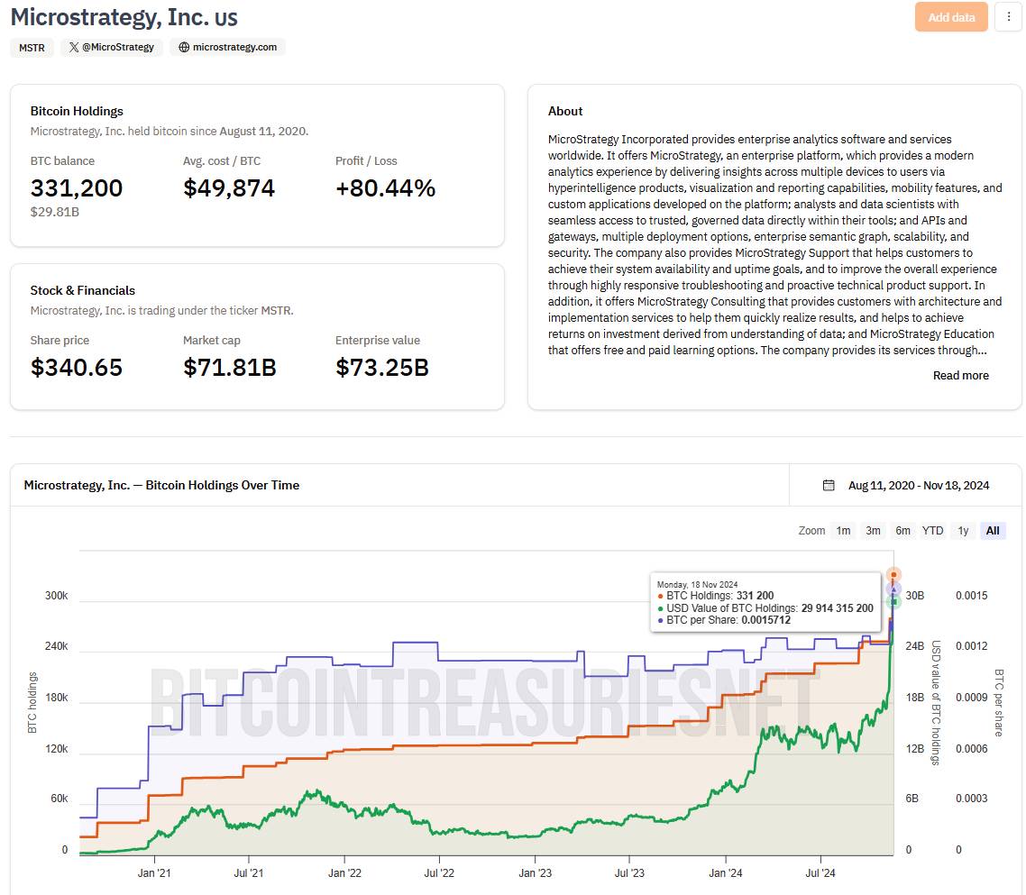The height and width of the screenshot is (895, 1026).
Task: Open the three-dot more options menu
Action: [x=1008, y=17]
